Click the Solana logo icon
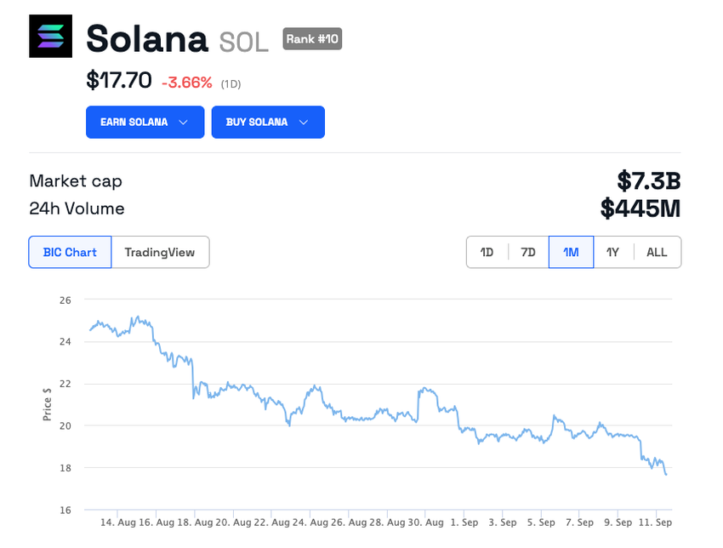 click(50, 37)
